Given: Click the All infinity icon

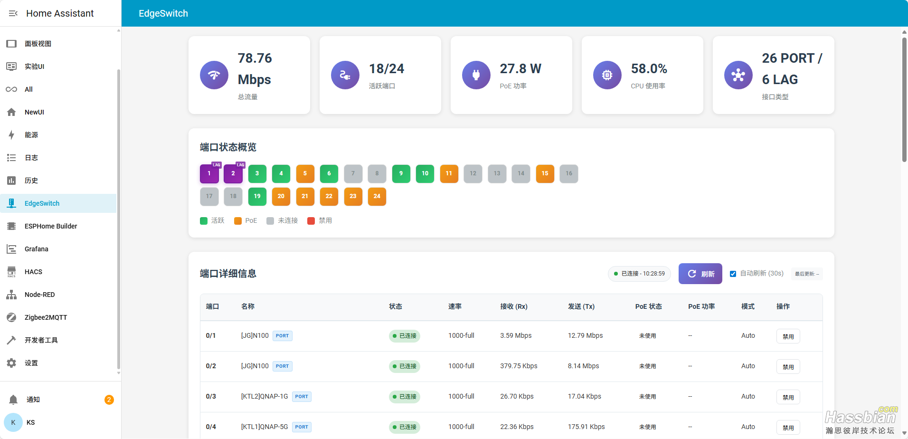Looking at the screenshot, I should (x=11, y=89).
